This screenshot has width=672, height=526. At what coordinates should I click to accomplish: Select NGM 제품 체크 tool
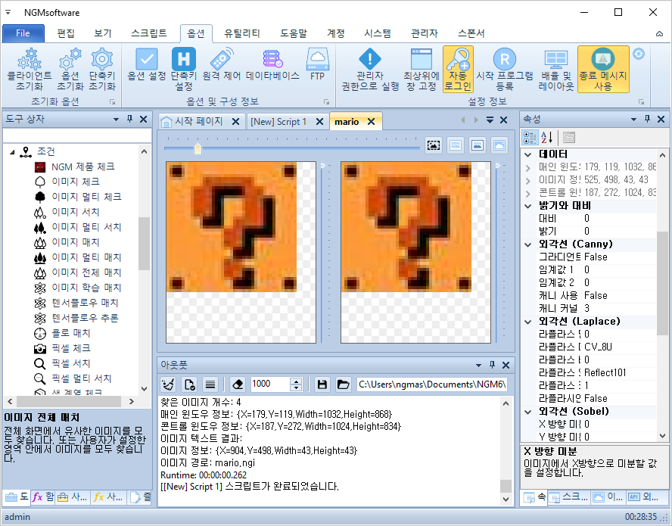click(x=83, y=167)
